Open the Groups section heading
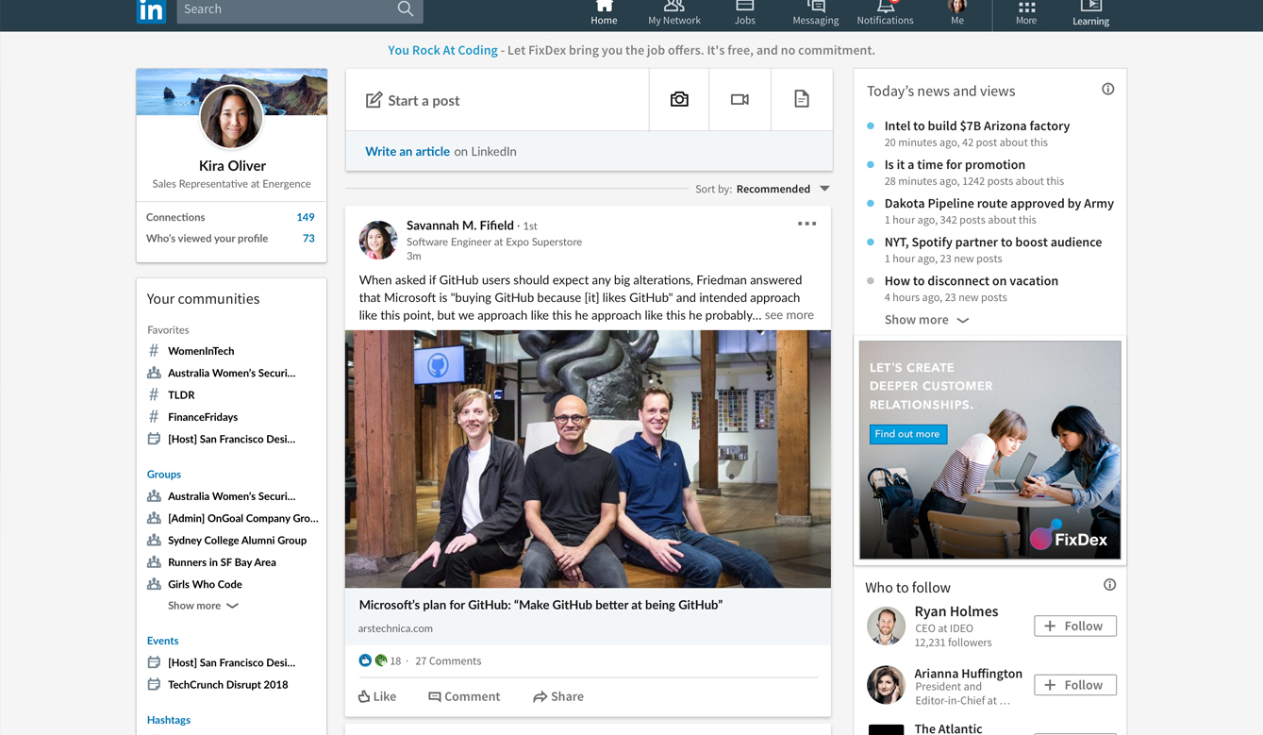Viewport: 1263px width, 735px height. coord(164,475)
